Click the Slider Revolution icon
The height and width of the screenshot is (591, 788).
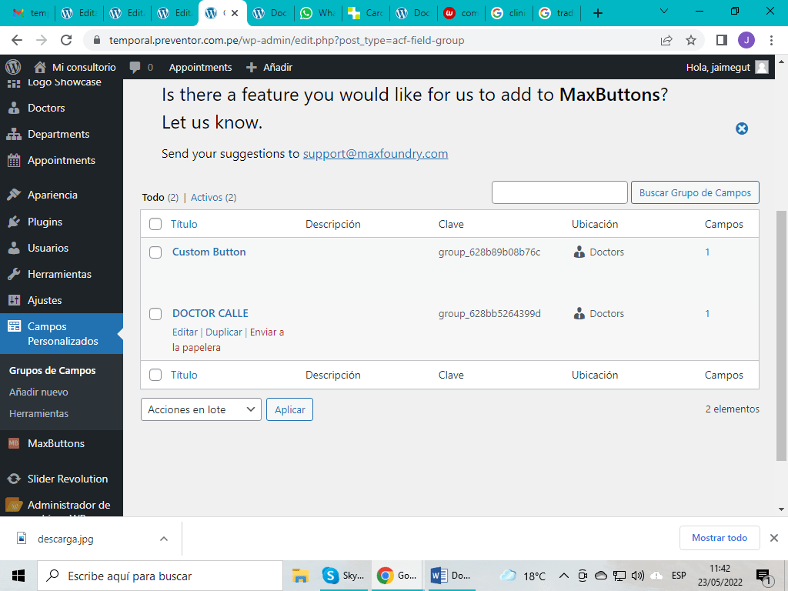[x=14, y=479]
